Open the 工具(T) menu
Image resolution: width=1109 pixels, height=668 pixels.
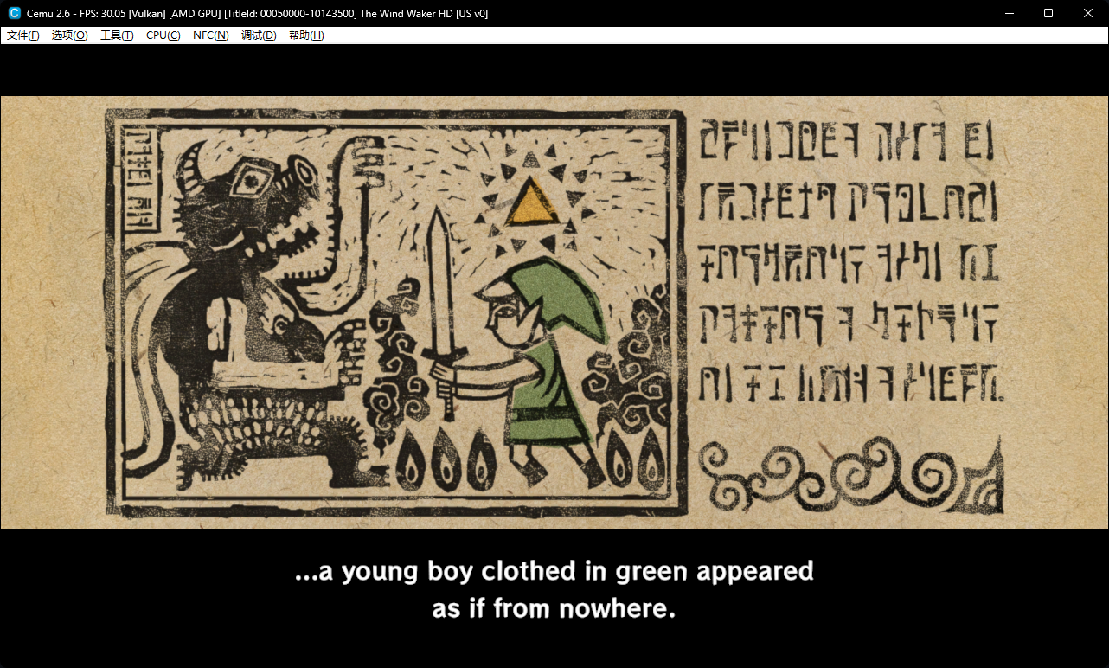[117, 35]
